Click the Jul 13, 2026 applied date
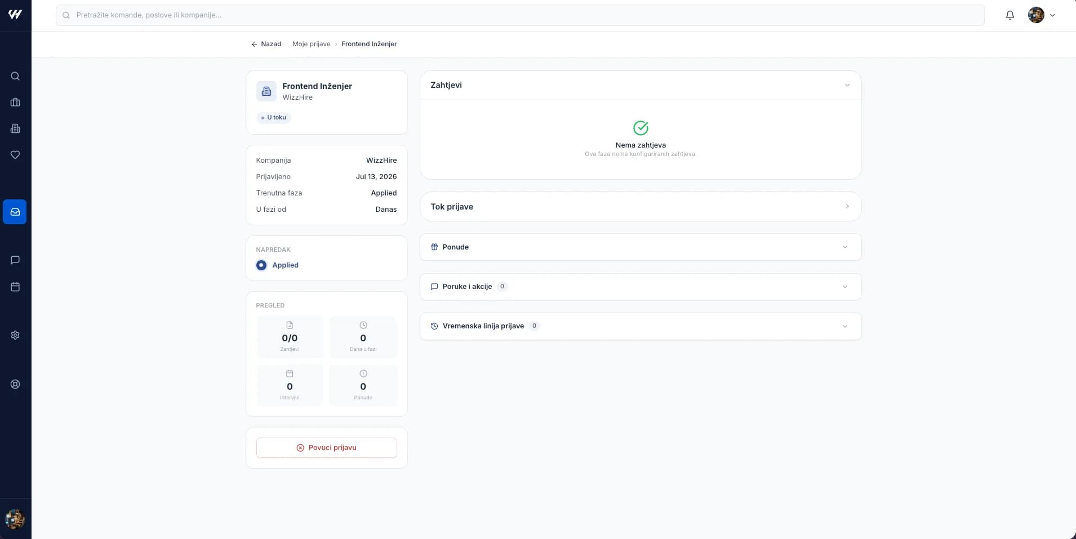Viewport: 1076px width, 539px height. pyautogui.click(x=376, y=177)
